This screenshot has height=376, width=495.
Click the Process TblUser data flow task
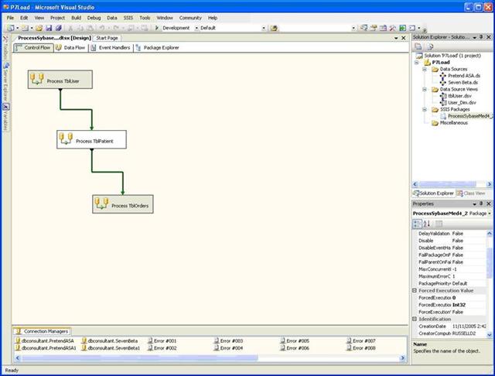(x=60, y=80)
